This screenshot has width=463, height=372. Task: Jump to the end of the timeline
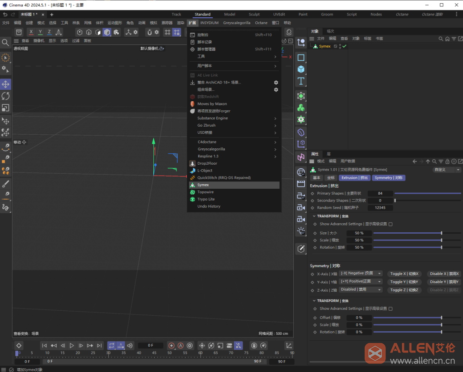pyautogui.click(x=99, y=345)
